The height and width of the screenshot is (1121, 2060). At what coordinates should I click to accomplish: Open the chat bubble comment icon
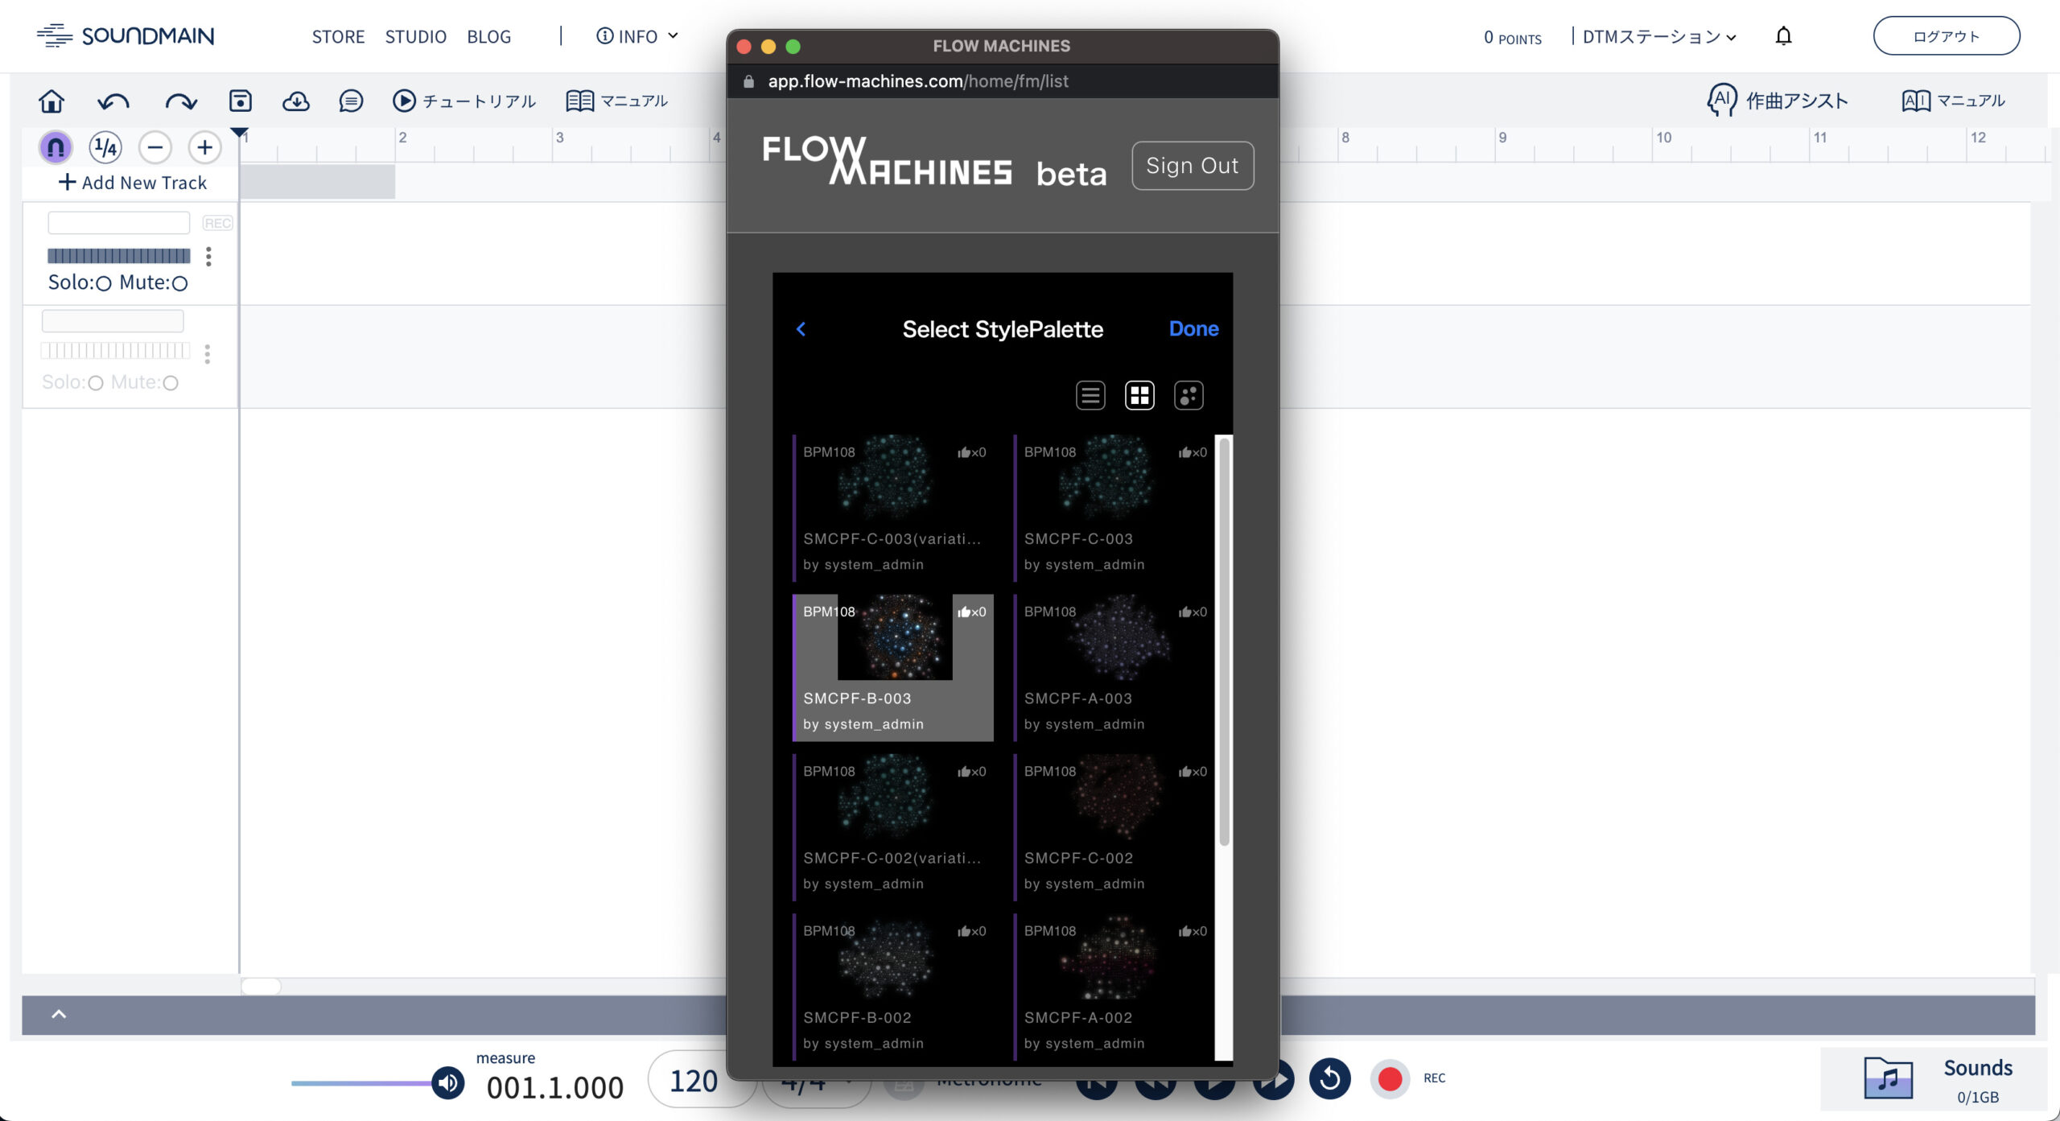point(351,101)
